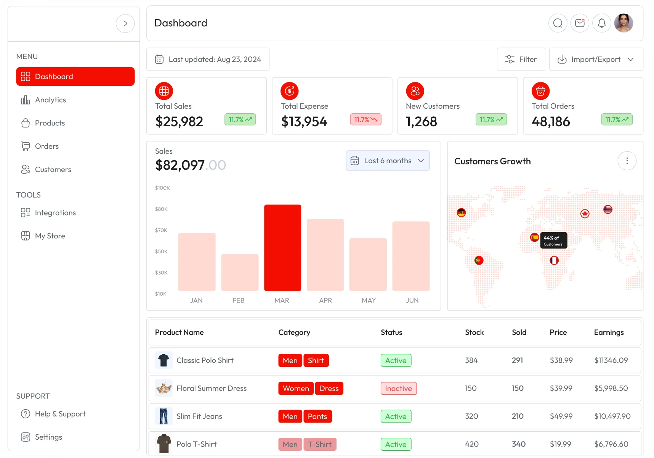The height and width of the screenshot is (458, 654).
Task: Click the Total Sales globe icon
Action: pos(164,91)
